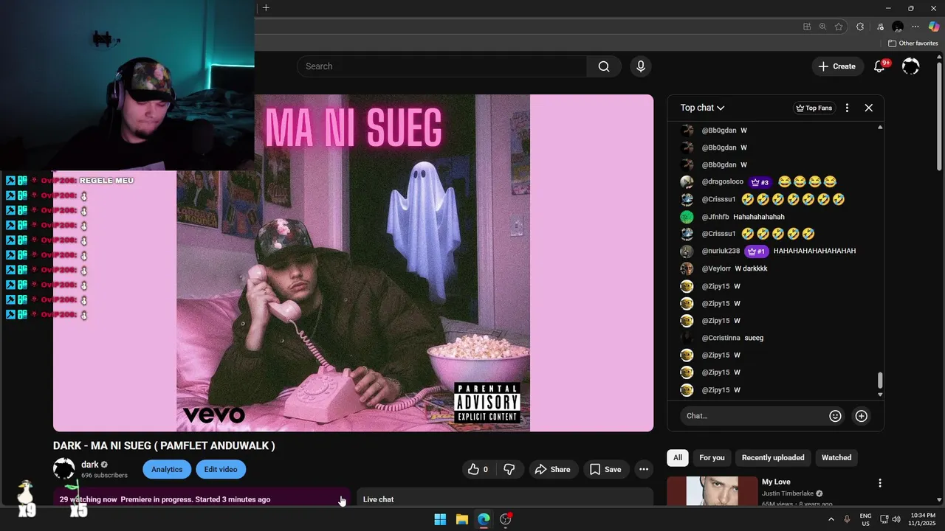Click the chat scrollbar down arrow
Viewport: 945px width, 531px height.
click(879, 395)
